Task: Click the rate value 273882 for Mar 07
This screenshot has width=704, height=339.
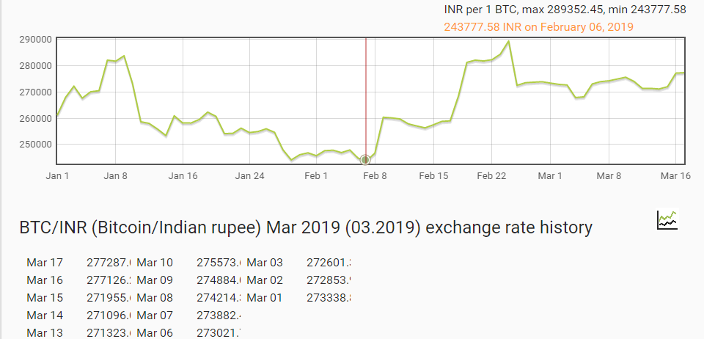Action: click(219, 316)
